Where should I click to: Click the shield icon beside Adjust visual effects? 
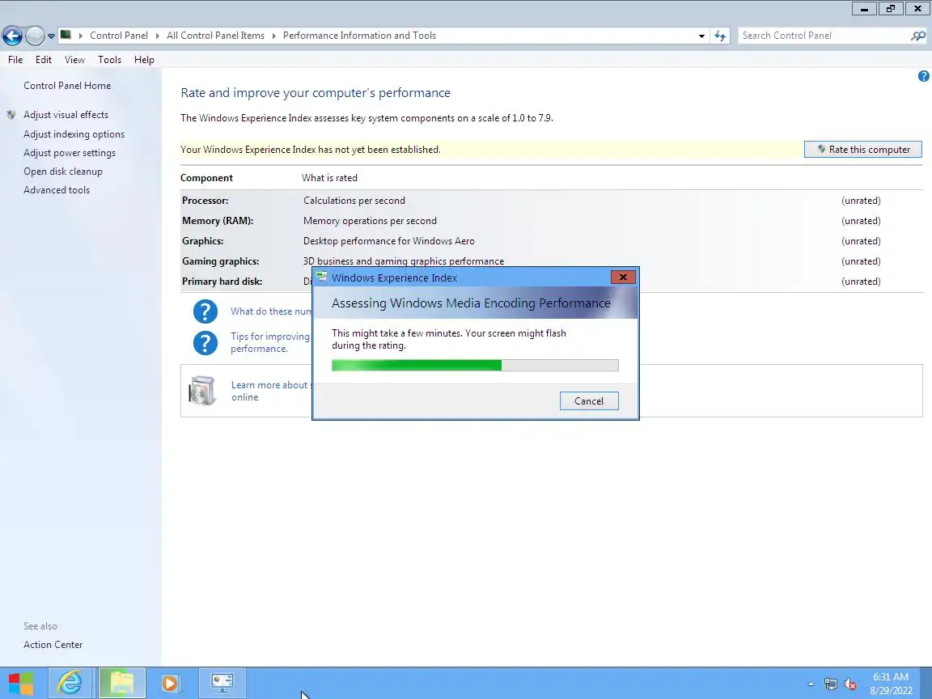11,115
